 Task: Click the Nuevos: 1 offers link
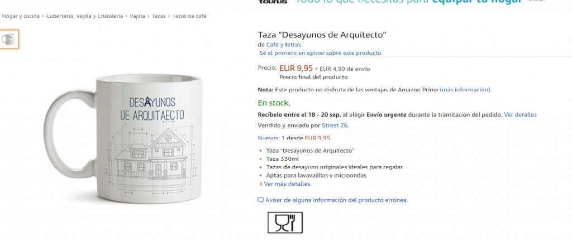pos(271,138)
